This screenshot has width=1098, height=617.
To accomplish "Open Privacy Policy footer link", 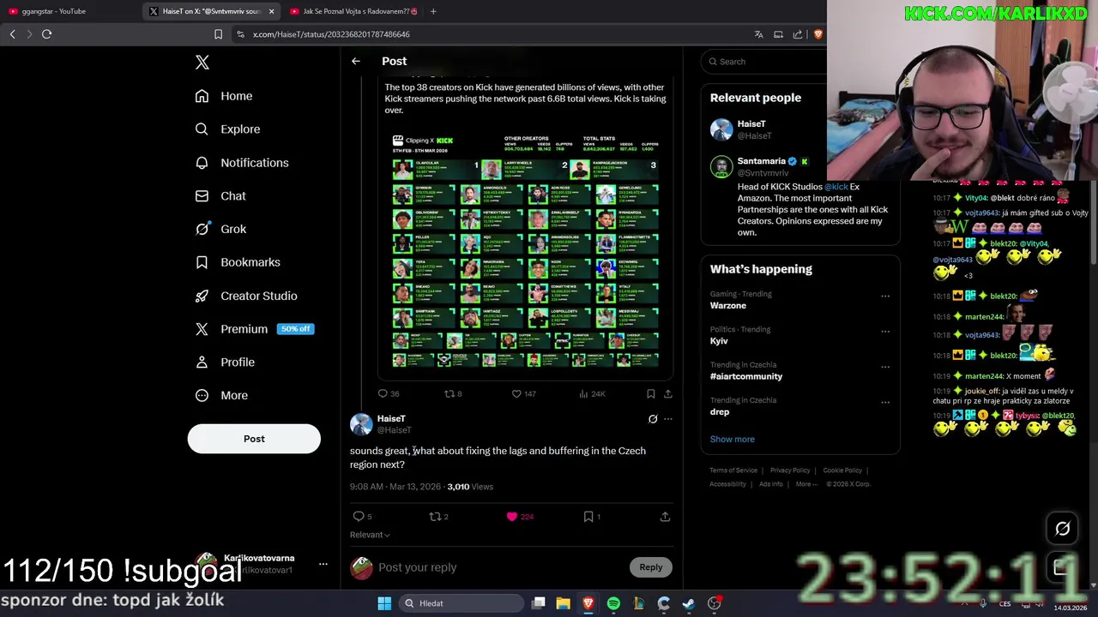I will coord(790,470).
